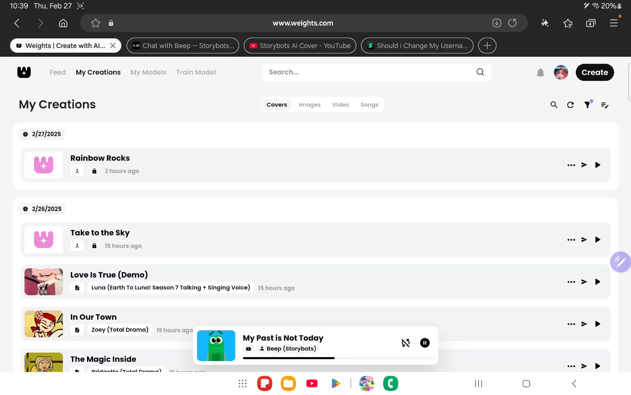Click the Zoey (Total Drama) model tag
Image resolution: width=631 pixels, height=395 pixels.
point(120,330)
